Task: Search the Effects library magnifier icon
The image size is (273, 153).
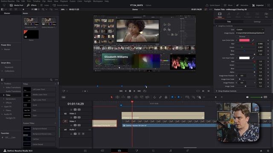Action: pyautogui.click(x=51, y=80)
